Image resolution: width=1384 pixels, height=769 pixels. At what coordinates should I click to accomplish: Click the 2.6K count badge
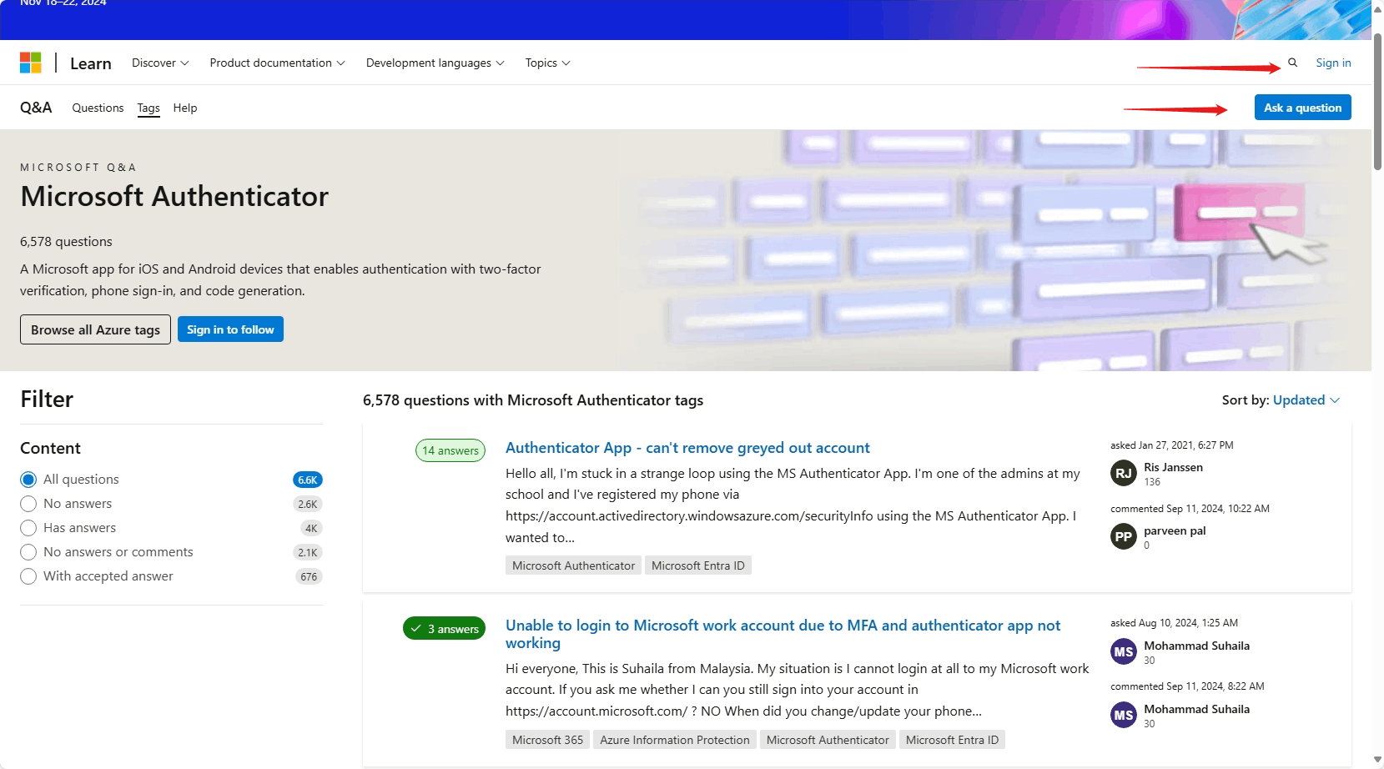point(308,504)
